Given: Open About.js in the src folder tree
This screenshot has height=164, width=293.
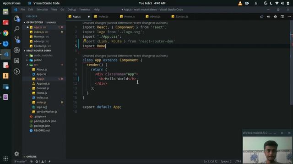Looking at the screenshot, I should 42,69.
